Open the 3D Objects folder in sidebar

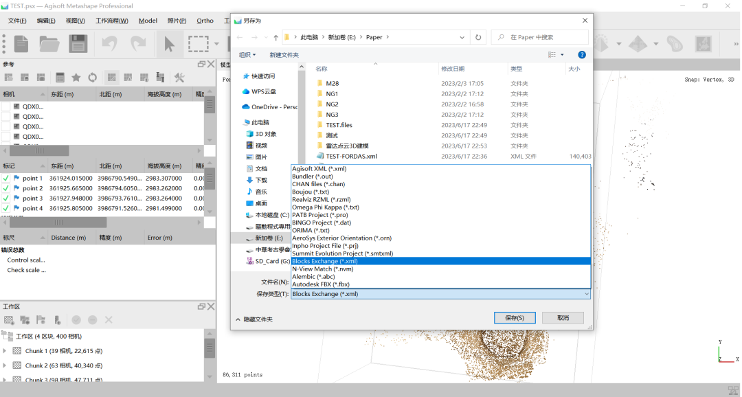click(x=261, y=134)
